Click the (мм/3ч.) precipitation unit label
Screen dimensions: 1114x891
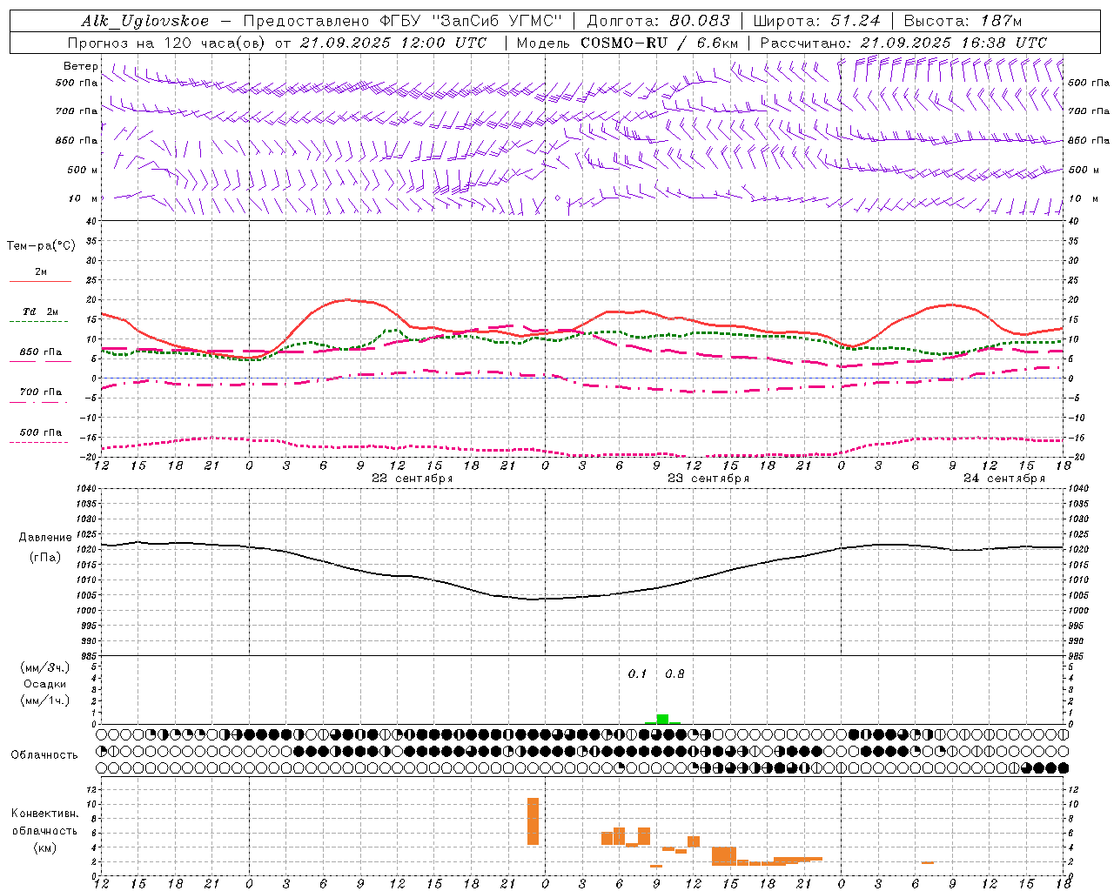[x=45, y=667]
